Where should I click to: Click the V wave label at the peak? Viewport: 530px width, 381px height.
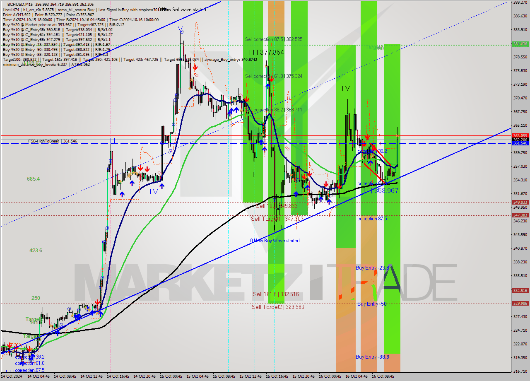click(181, 29)
